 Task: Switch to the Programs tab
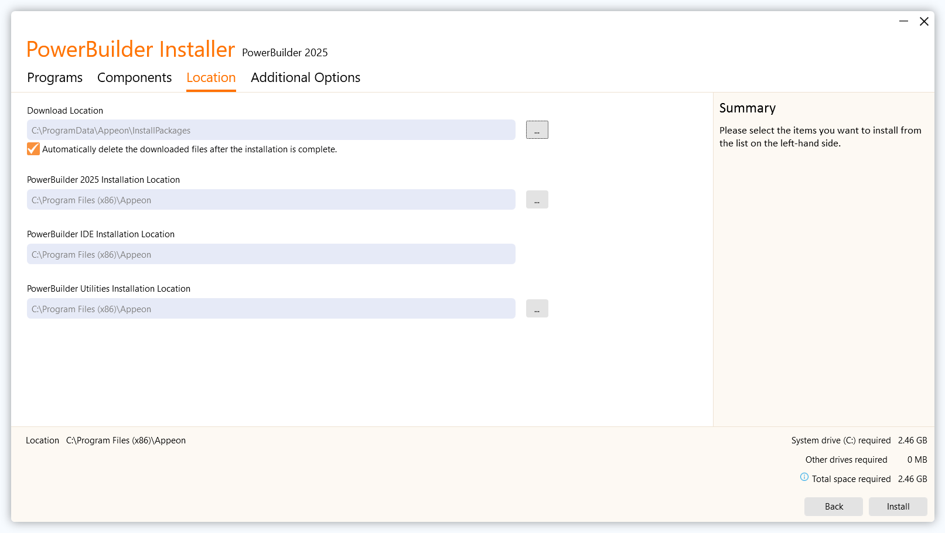54,78
